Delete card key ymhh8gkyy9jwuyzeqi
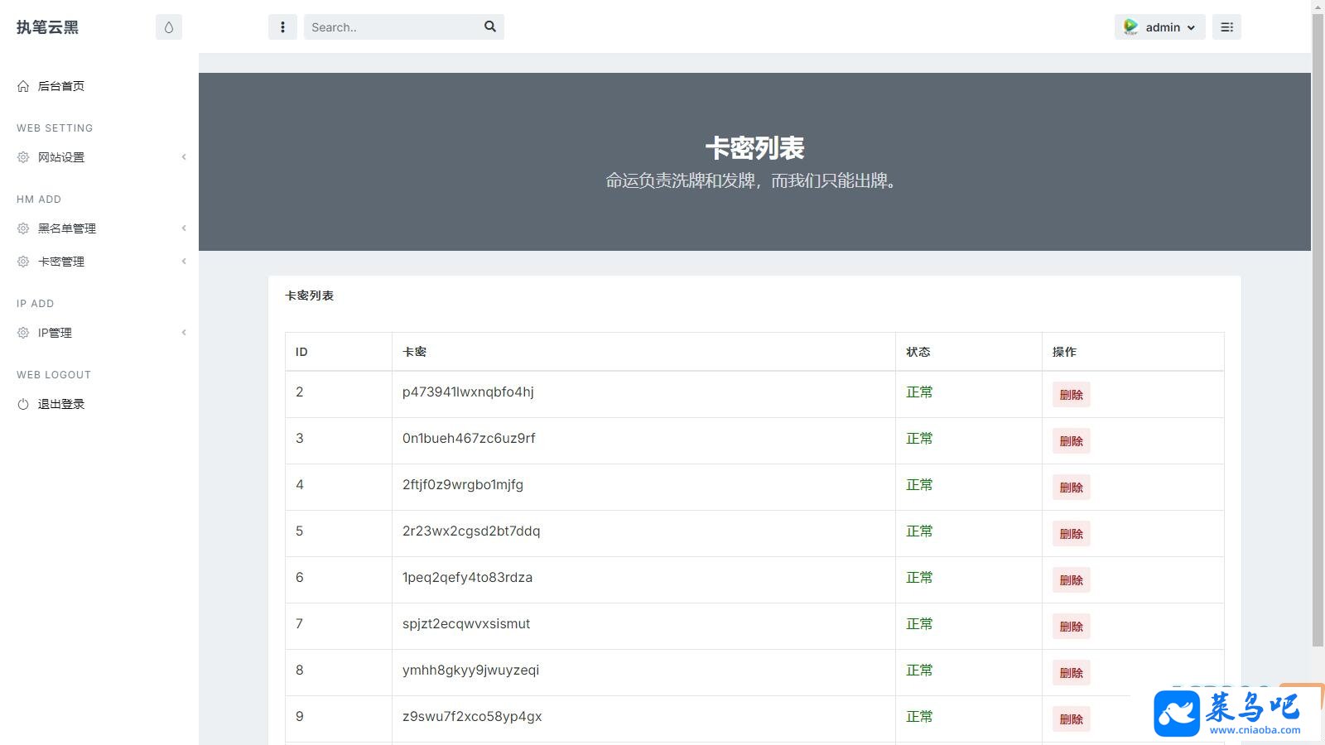 tap(1071, 673)
